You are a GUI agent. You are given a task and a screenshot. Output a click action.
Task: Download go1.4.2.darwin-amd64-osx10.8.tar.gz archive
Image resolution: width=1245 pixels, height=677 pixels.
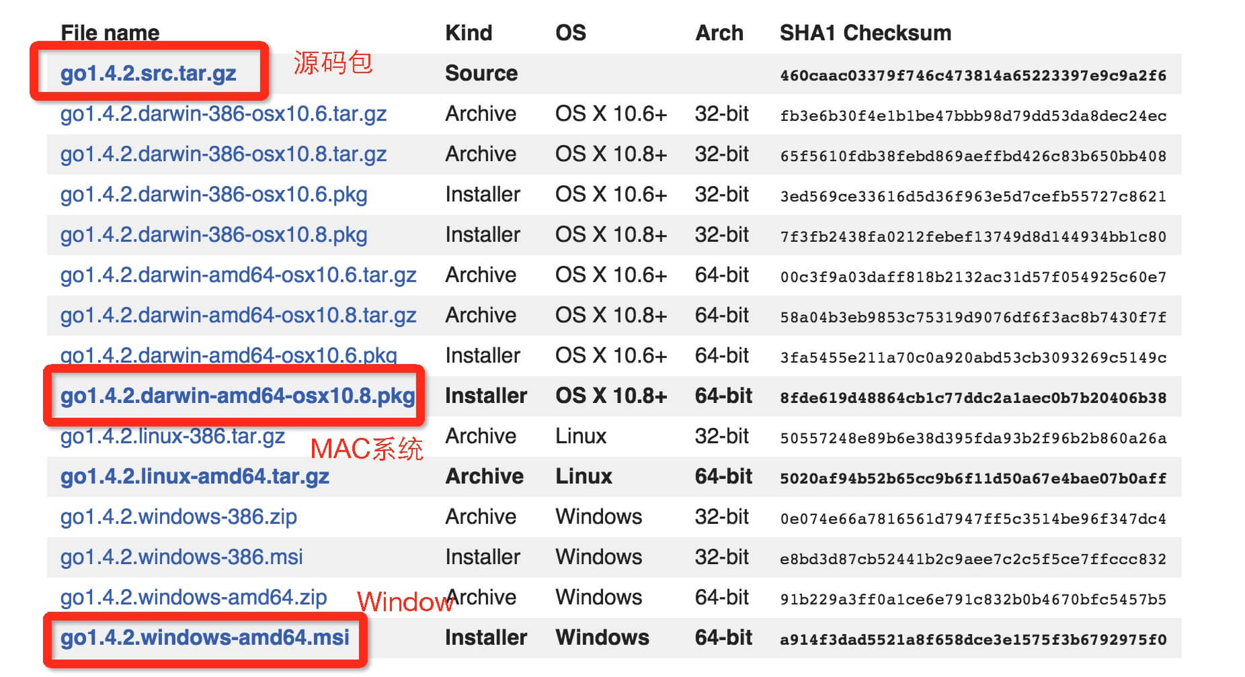tap(238, 316)
